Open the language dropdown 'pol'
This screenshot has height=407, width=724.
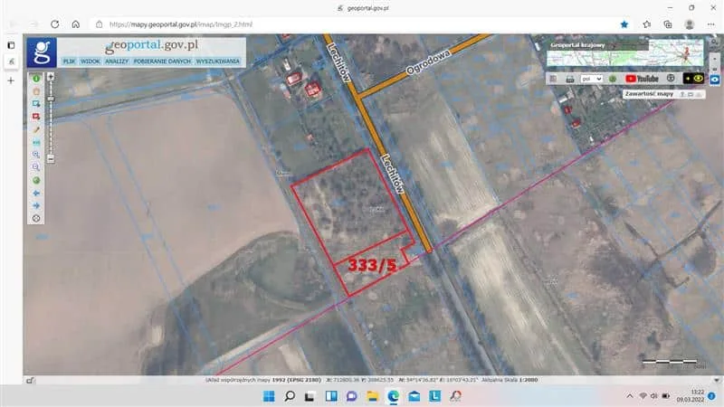(x=592, y=79)
